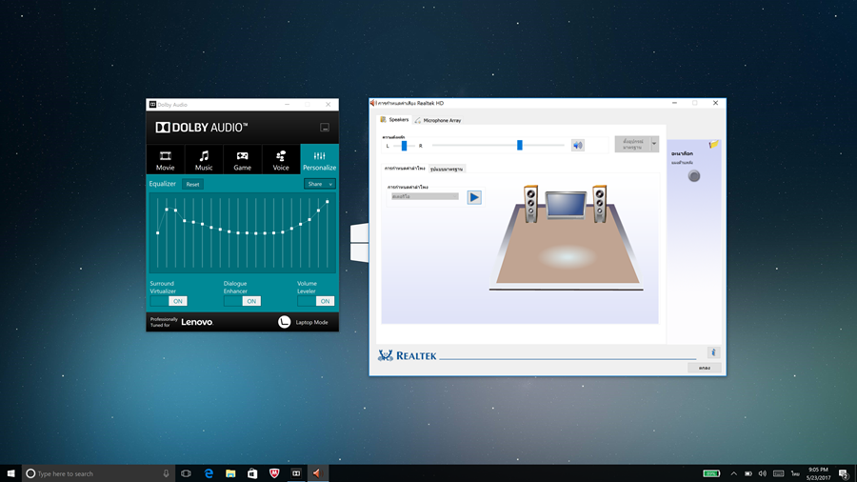857x482 pixels.
Task: Toggle the Volume Leveler switch
Action: (x=316, y=301)
